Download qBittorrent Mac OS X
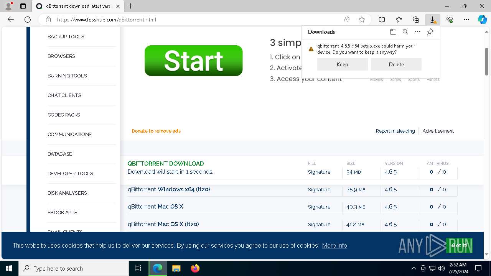The height and width of the screenshot is (276, 491). [155, 207]
